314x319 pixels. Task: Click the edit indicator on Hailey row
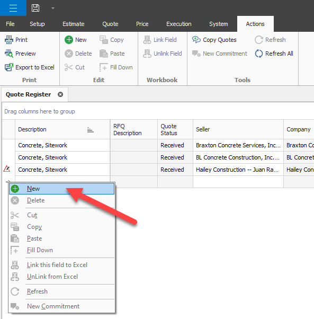coord(7,169)
